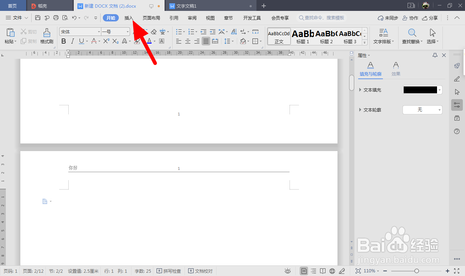This screenshot has width=465, height=276.
Task: Toggle outline view in status bar
Action: pyautogui.click(x=314, y=271)
